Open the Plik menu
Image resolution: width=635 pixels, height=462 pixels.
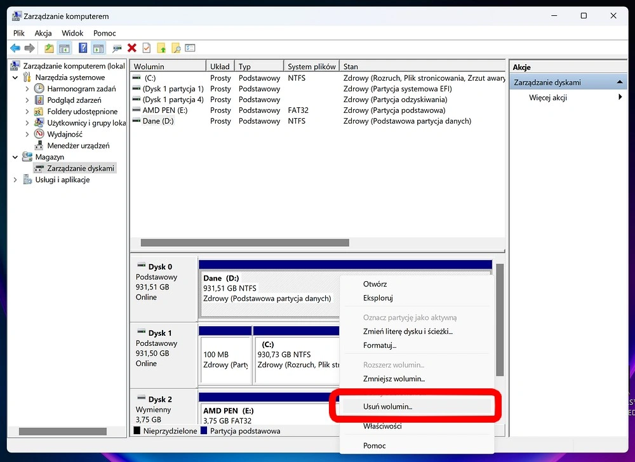click(18, 33)
